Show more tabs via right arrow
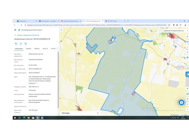The image size is (189, 134). coord(57,49)
